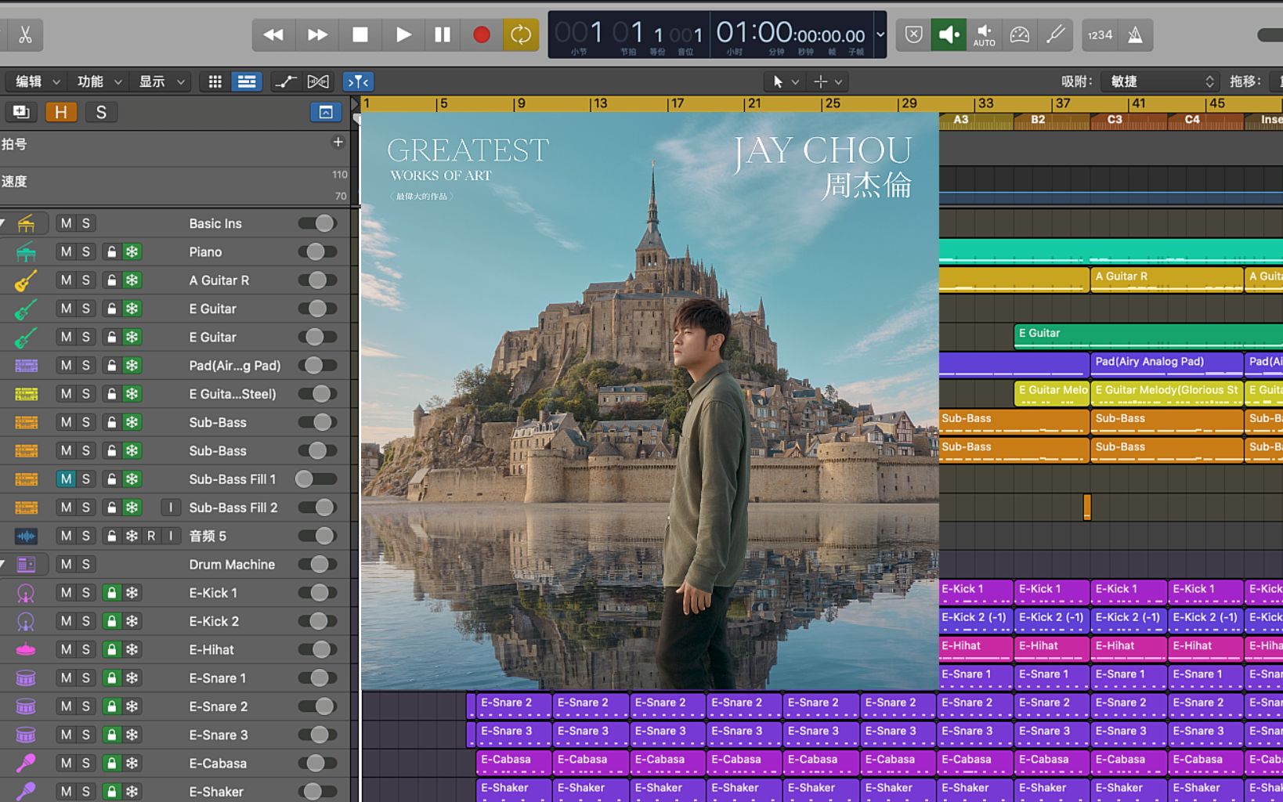Solo the A Guitar R track
The image size is (1283, 802).
pyautogui.click(x=86, y=280)
